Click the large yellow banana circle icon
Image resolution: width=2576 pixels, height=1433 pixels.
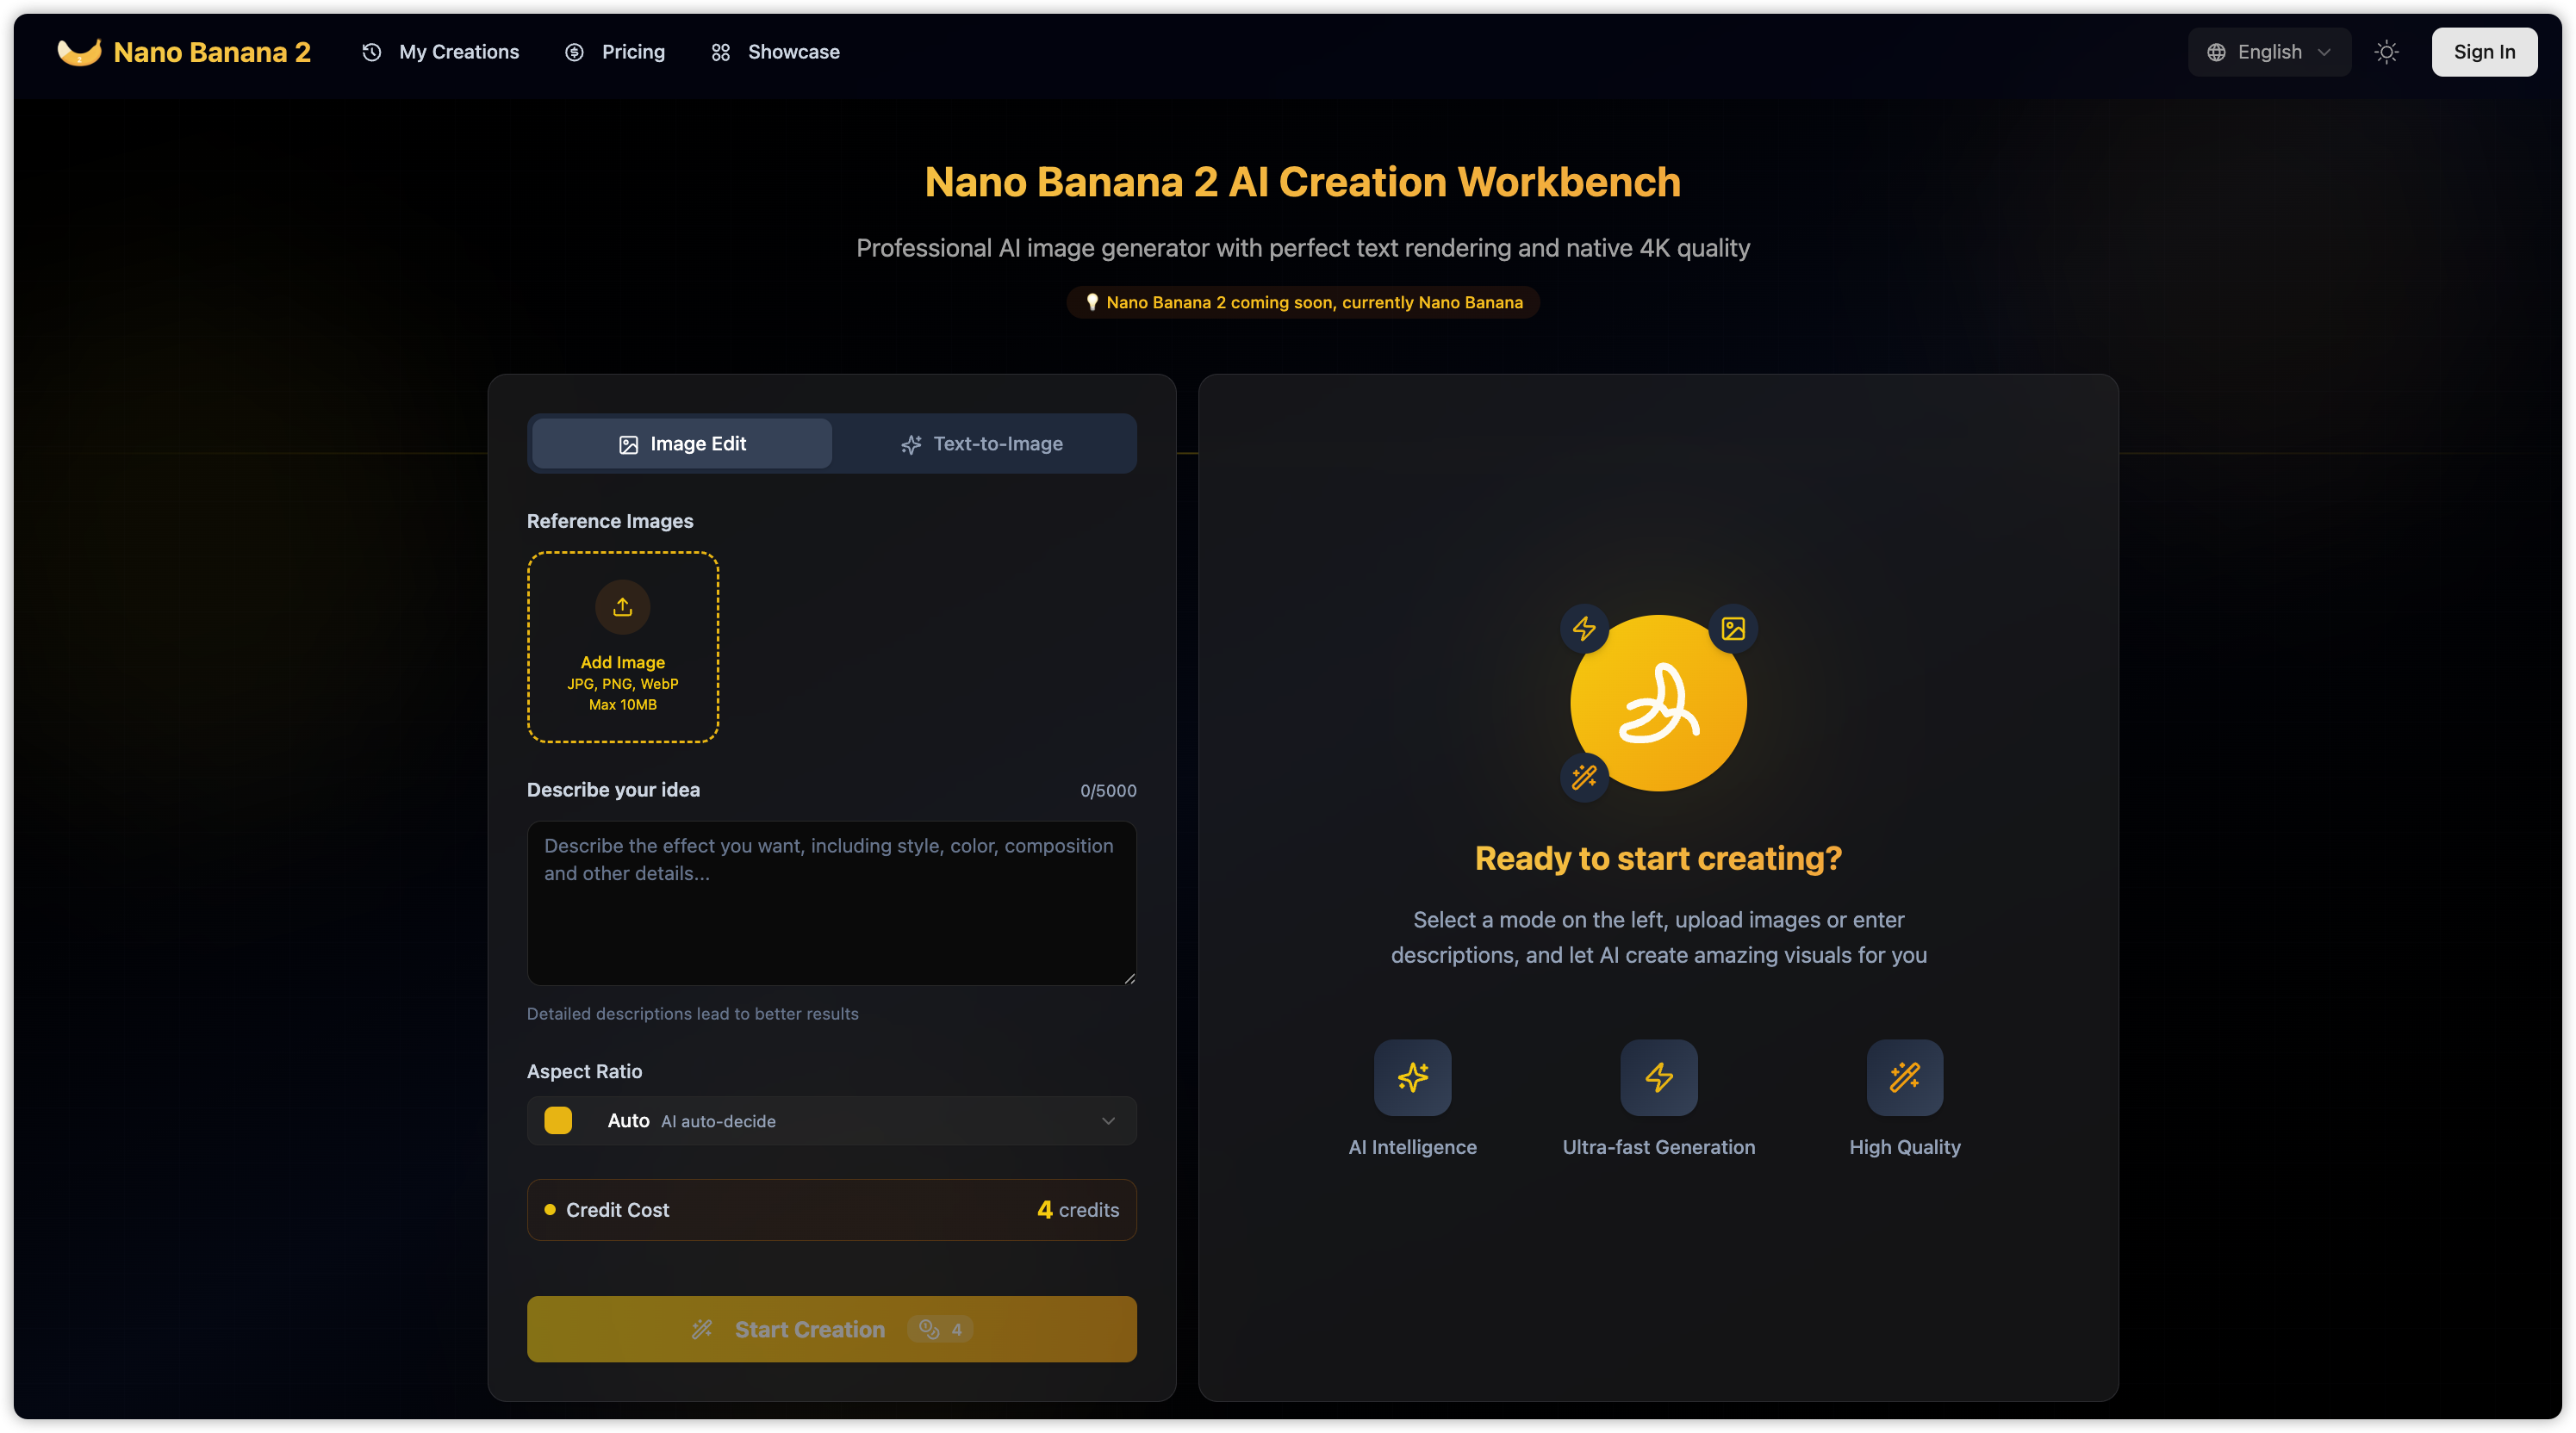tap(1658, 704)
